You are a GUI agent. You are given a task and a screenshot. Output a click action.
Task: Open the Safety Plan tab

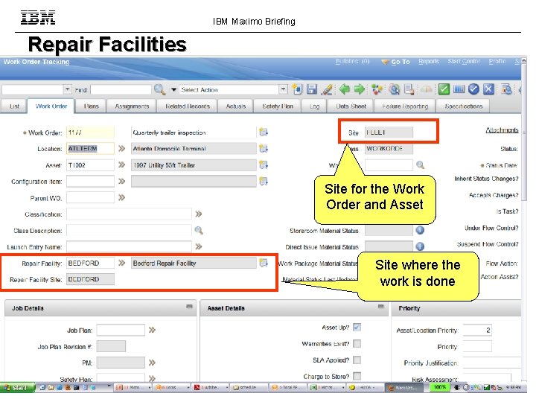[x=278, y=106]
